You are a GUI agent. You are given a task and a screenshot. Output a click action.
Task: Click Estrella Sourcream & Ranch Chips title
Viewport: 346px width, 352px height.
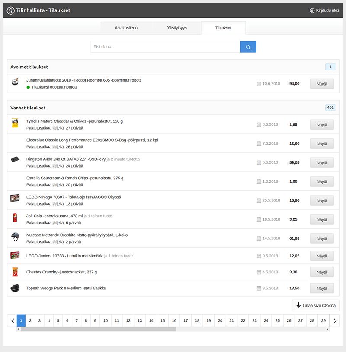pyautogui.click(x=75, y=178)
